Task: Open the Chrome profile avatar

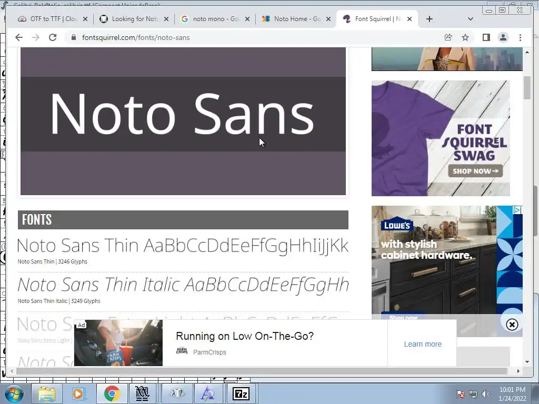Action: click(x=503, y=37)
